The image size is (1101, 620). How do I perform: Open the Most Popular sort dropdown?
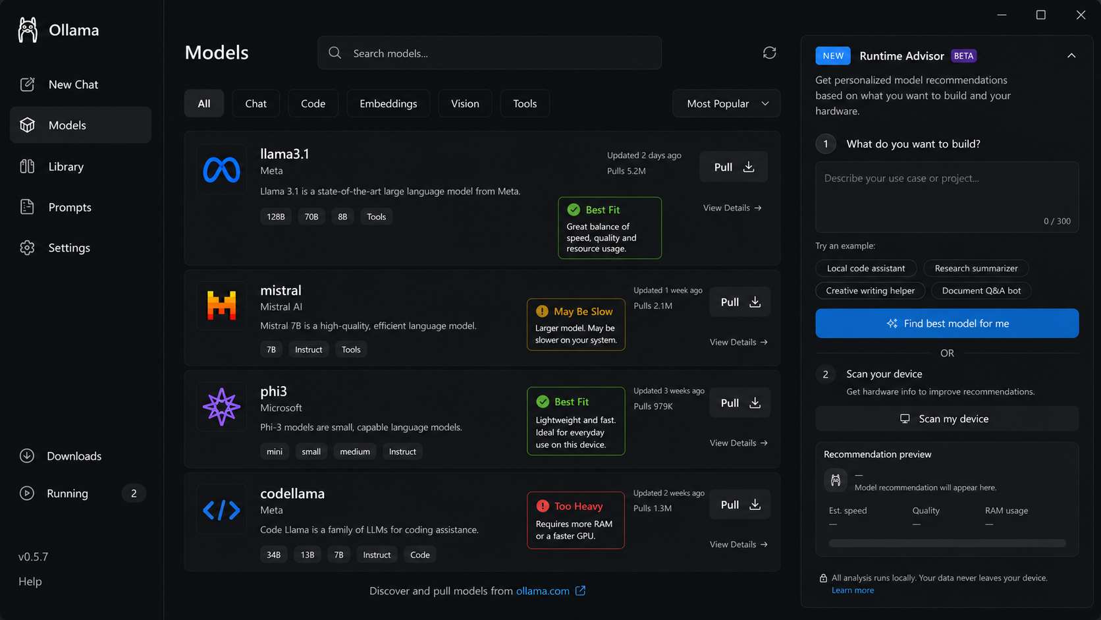726,103
